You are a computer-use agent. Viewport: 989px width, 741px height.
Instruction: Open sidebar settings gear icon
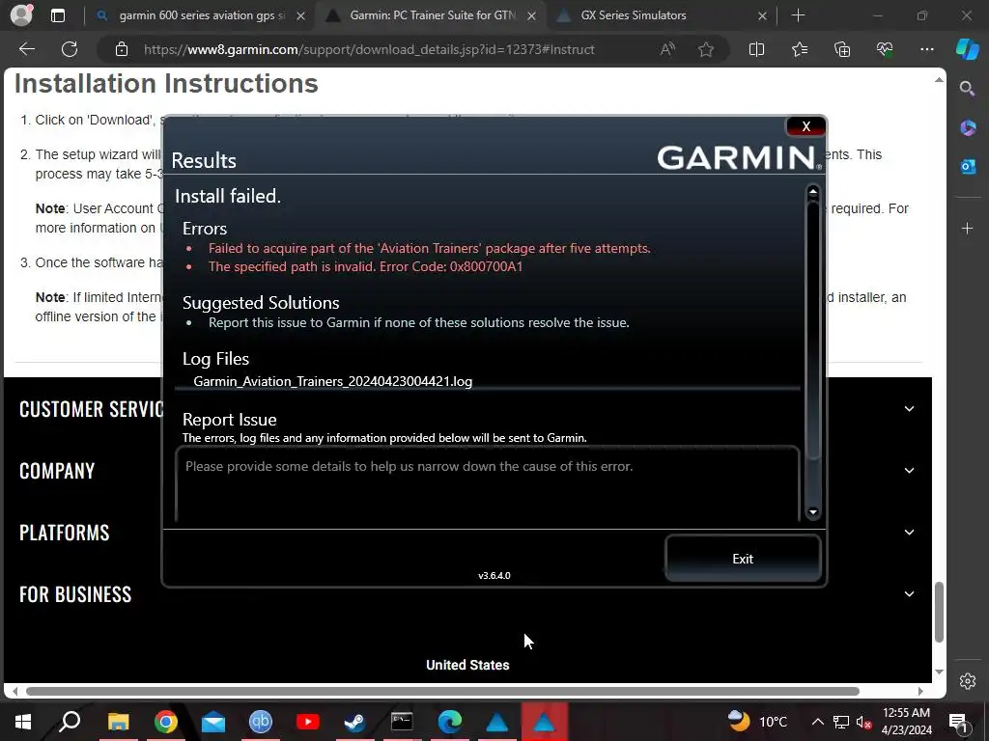click(x=967, y=680)
